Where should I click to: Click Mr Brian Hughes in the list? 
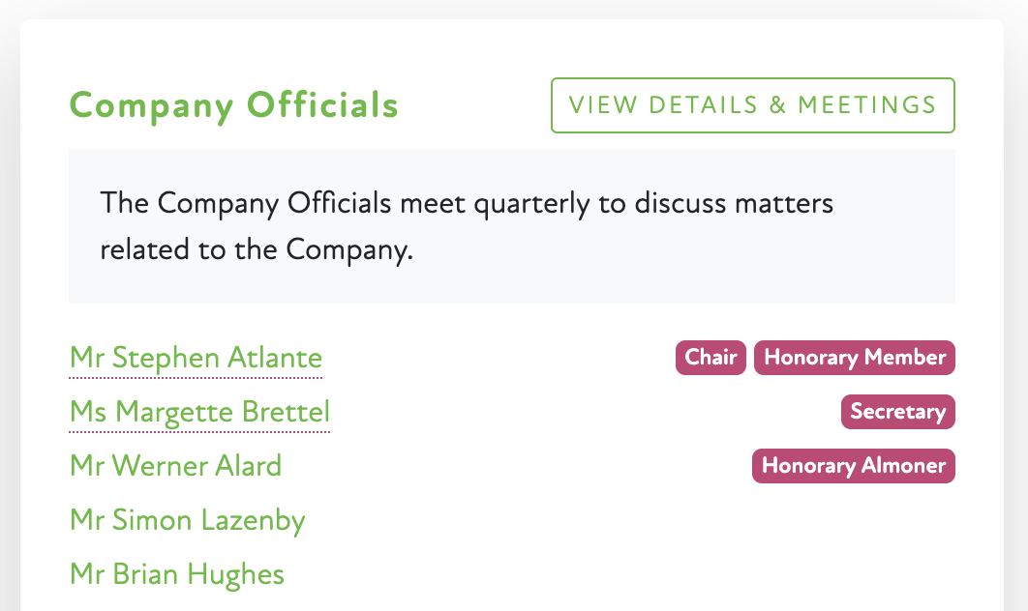click(x=177, y=574)
